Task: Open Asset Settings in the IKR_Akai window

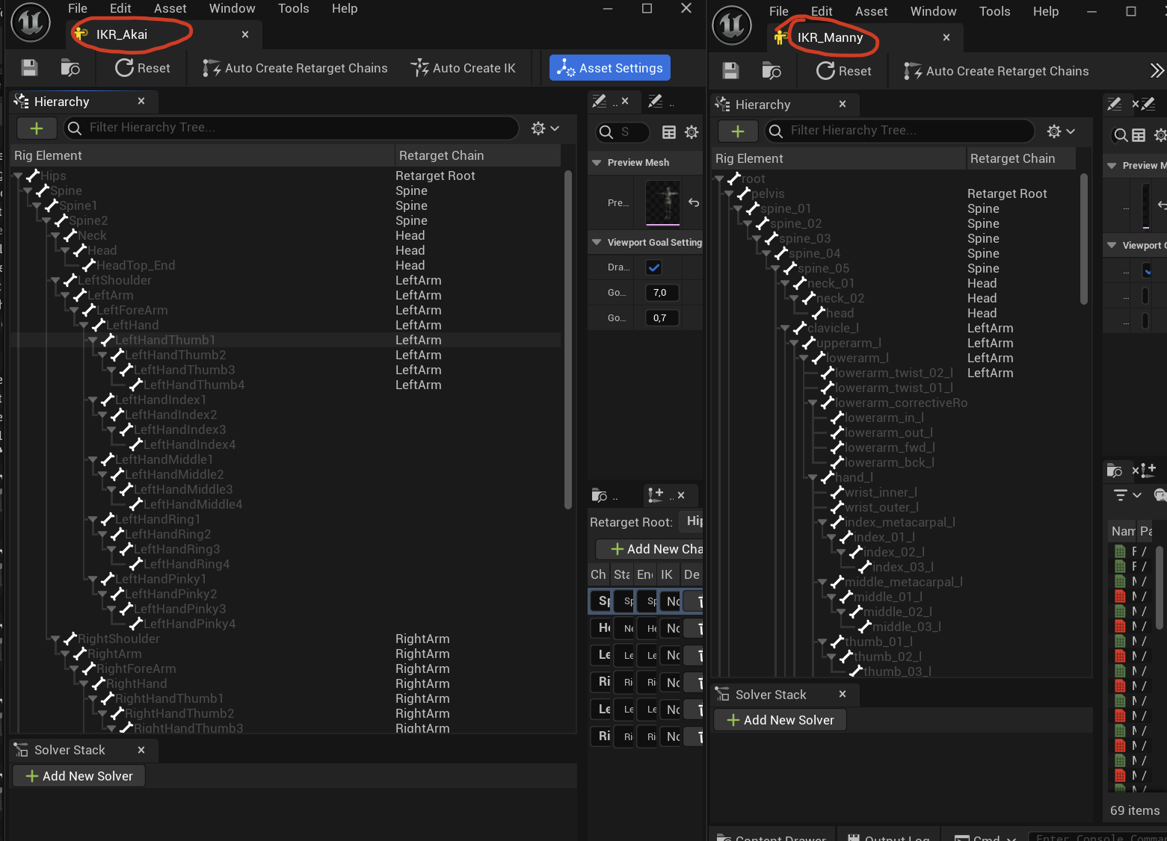Action: pos(610,68)
